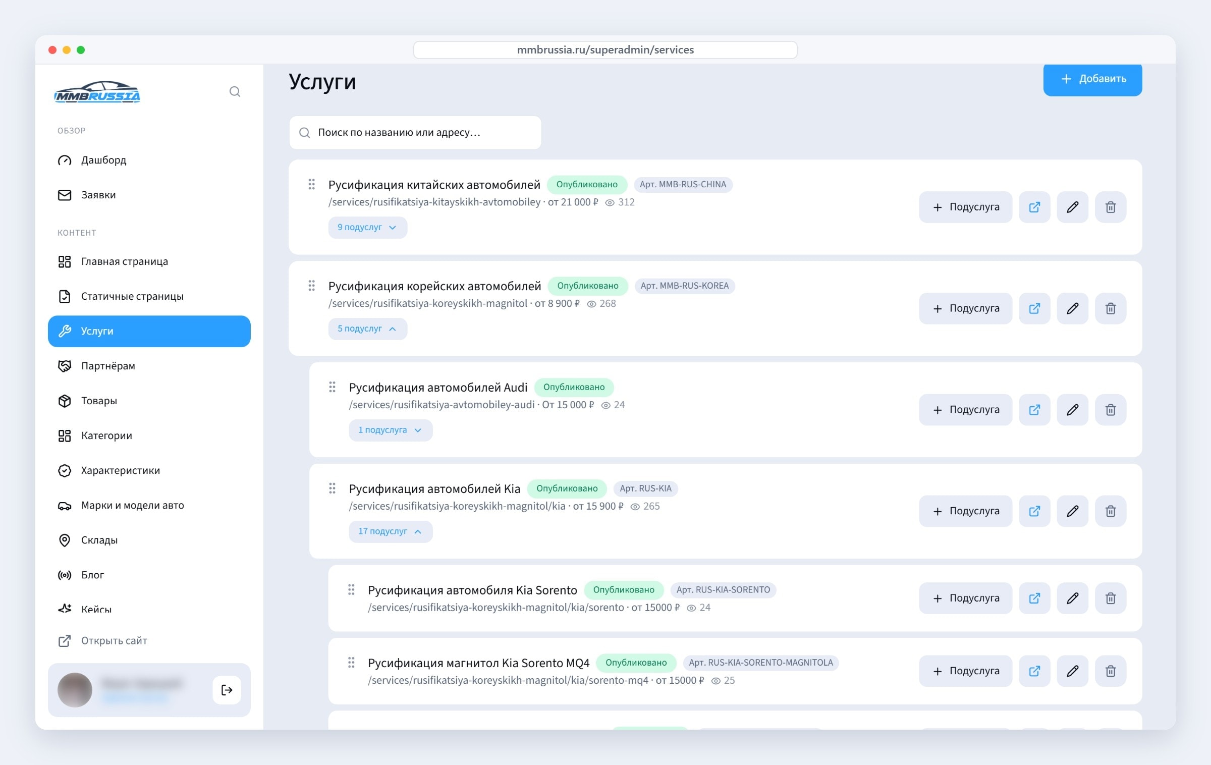Delete Русификация китайских автомобилей service
The width and height of the screenshot is (1211, 765).
1111,207
